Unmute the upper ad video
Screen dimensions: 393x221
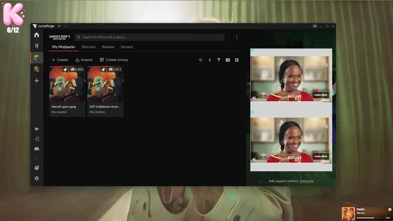click(x=254, y=98)
